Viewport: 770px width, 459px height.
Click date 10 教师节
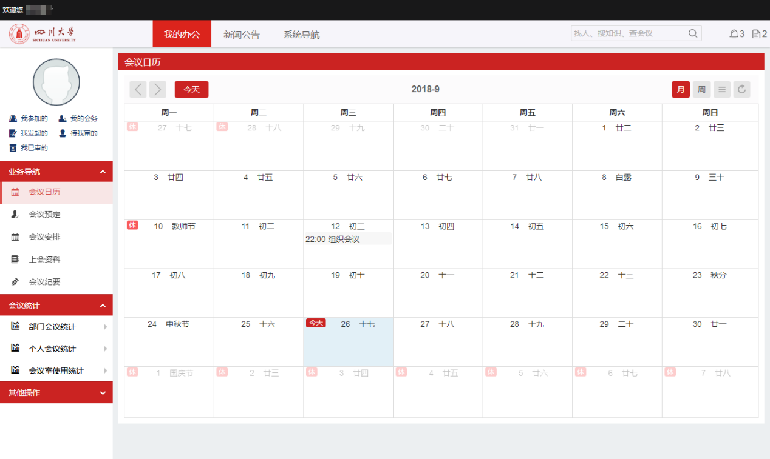point(175,226)
